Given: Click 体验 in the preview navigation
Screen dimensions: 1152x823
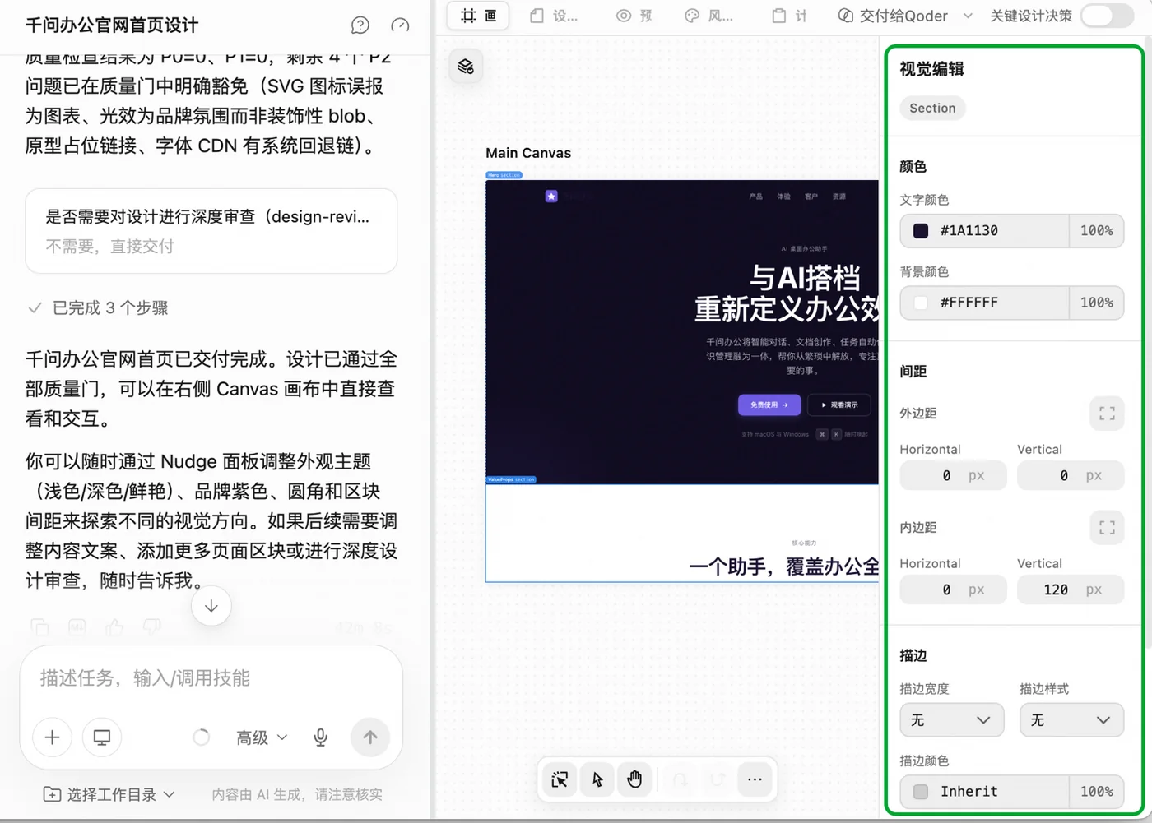Looking at the screenshot, I should tap(783, 197).
